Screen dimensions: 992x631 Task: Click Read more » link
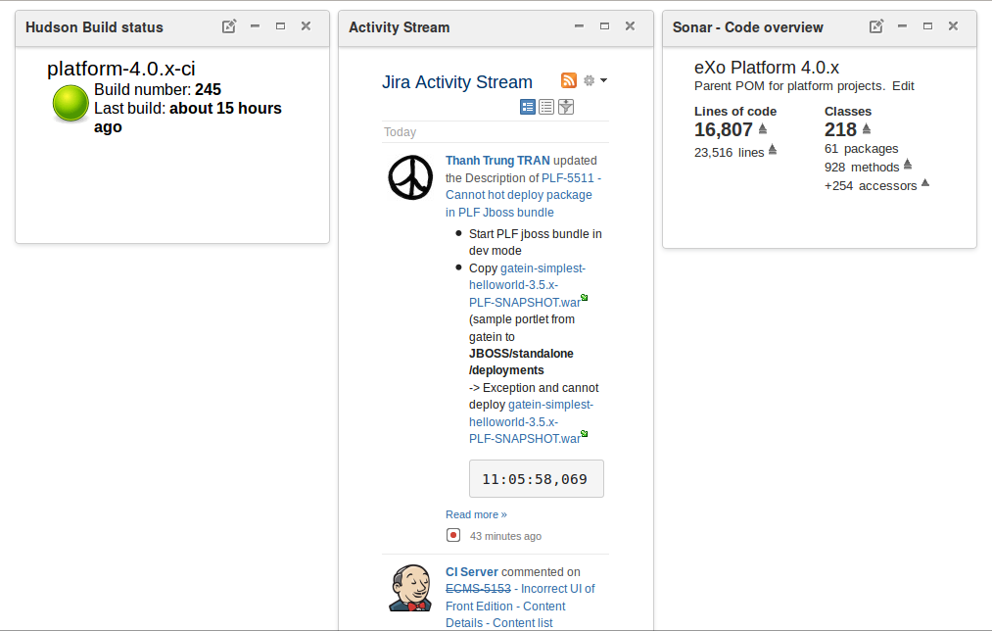476,514
